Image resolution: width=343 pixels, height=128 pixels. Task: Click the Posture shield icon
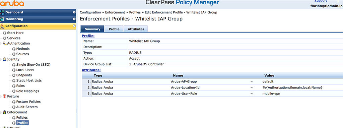pyautogui.click(x=5, y=96)
